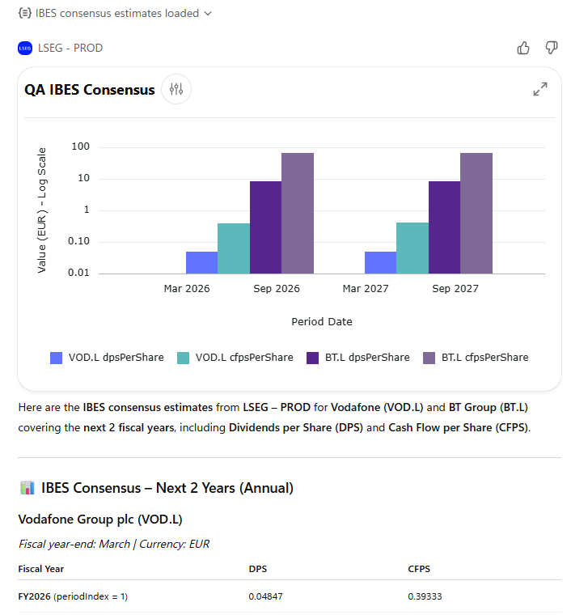Toggle the VOD.L cfpsPerShare legend series
Image resolution: width=571 pixels, height=615 pixels.
[235, 357]
